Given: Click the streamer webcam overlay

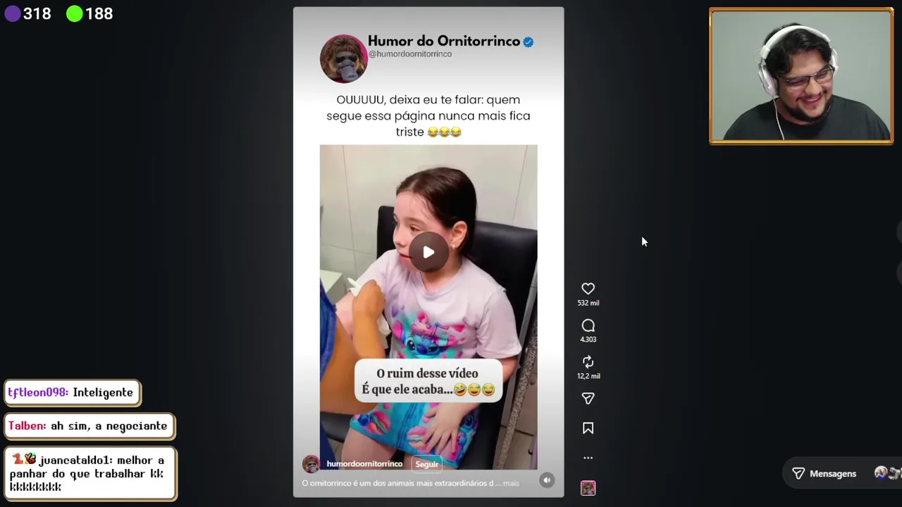Looking at the screenshot, I should click(801, 76).
